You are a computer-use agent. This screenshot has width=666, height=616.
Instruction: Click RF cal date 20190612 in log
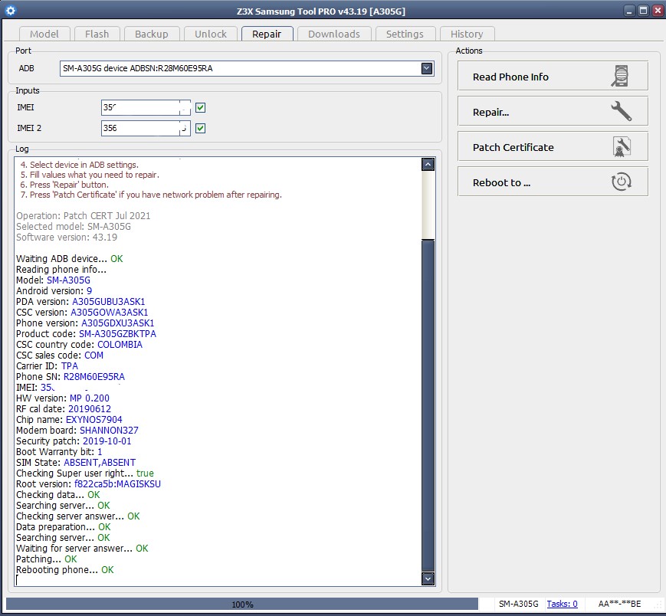tap(90, 409)
